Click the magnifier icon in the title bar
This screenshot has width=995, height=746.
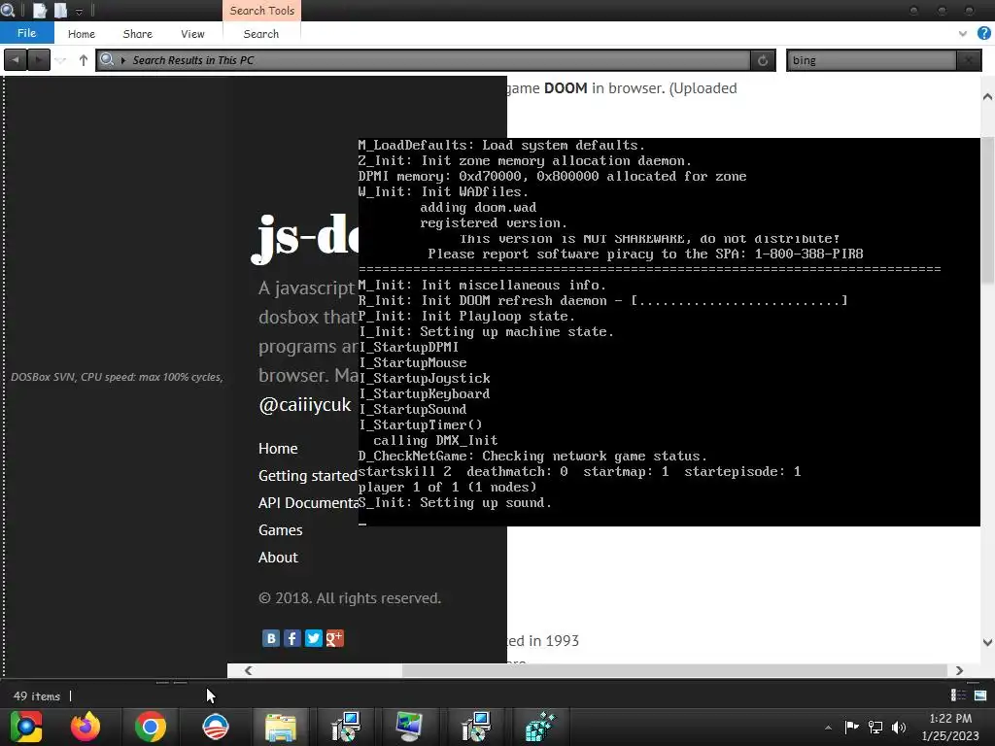7,10
